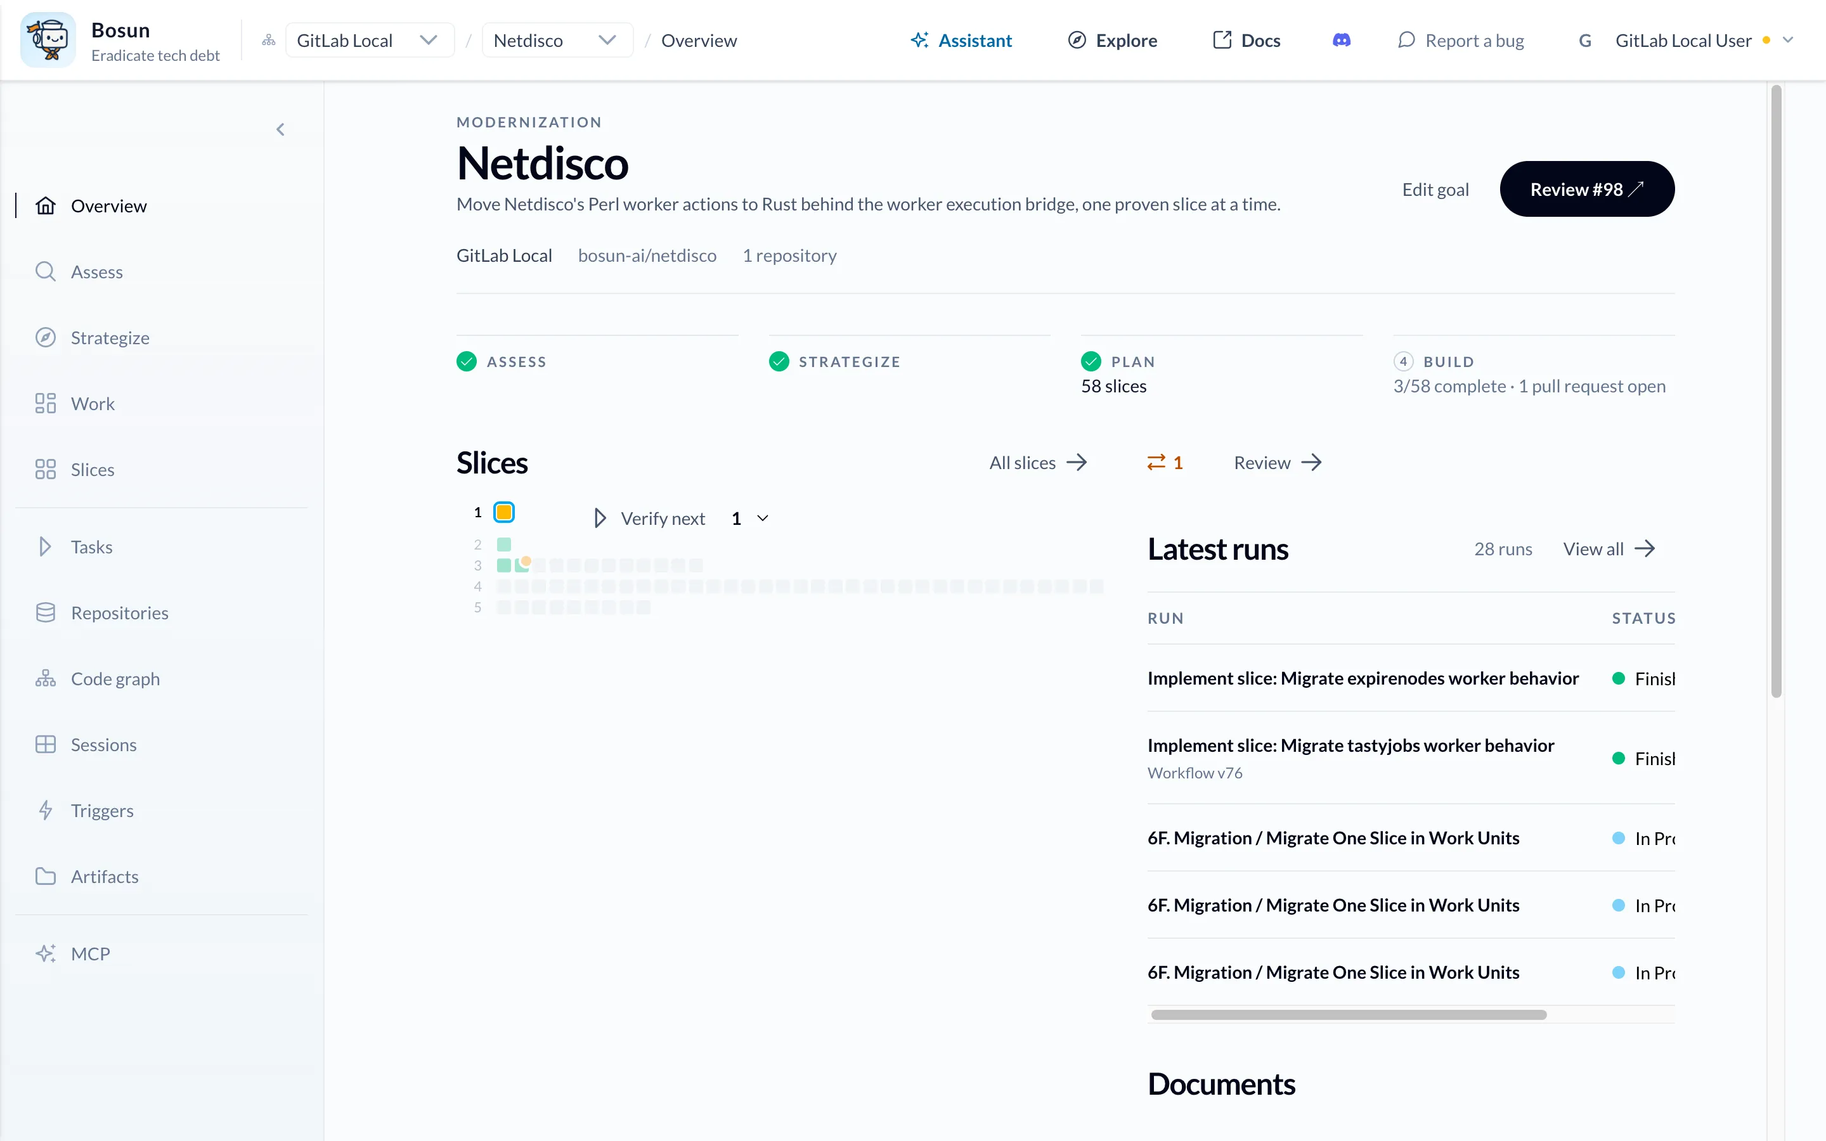Open Docs external link
Screen dimensions: 1826x1141
1246,40
